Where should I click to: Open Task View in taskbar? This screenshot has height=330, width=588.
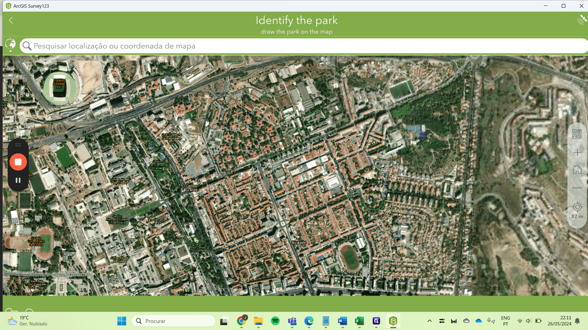(x=224, y=321)
